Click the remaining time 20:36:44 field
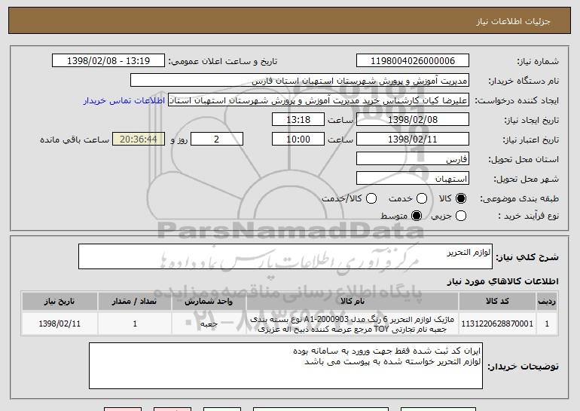Screen dimensions: 580x411 coord(139,140)
